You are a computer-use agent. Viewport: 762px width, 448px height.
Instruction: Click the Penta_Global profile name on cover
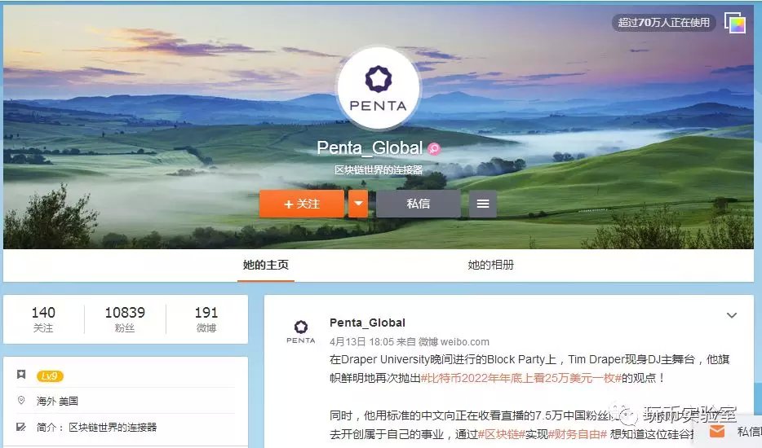point(370,148)
